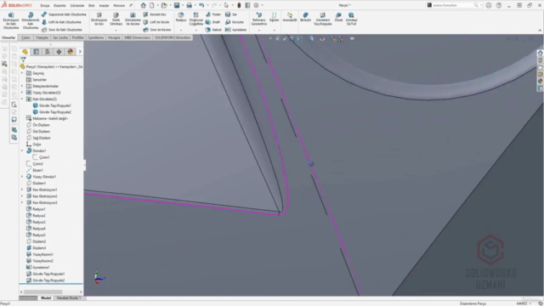Click the Save icon in quick toolbar
The height and width of the screenshot is (306, 544).
pyautogui.click(x=177, y=5)
